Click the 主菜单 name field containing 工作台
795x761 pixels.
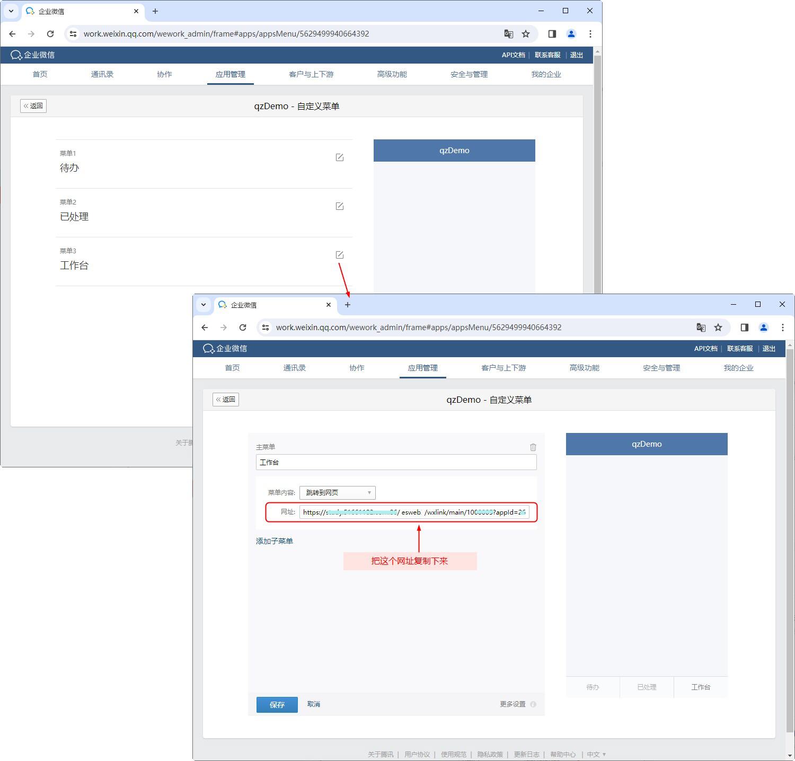[396, 462]
